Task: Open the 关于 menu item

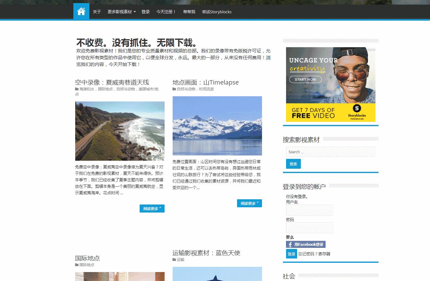Action: coord(96,11)
